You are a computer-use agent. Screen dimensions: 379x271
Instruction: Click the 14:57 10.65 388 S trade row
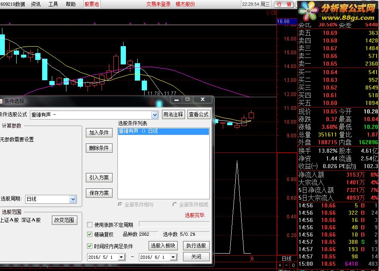coord(338,242)
